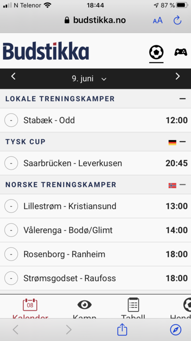
Task: Toggle the Rosenborg - Ranheim match circle
Action: click(11, 254)
